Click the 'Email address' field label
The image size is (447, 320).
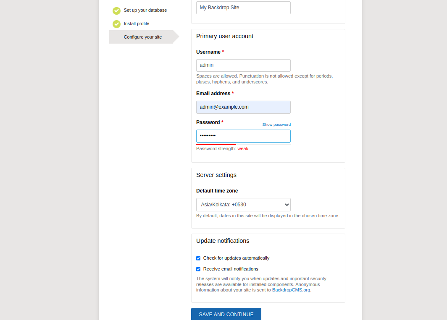pyautogui.click(x=213, y=94)
